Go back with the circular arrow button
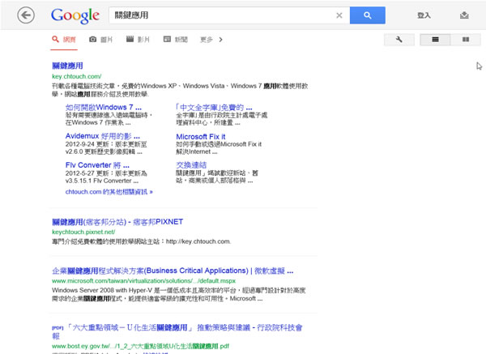The image size is (486, 354). point(26,15)
